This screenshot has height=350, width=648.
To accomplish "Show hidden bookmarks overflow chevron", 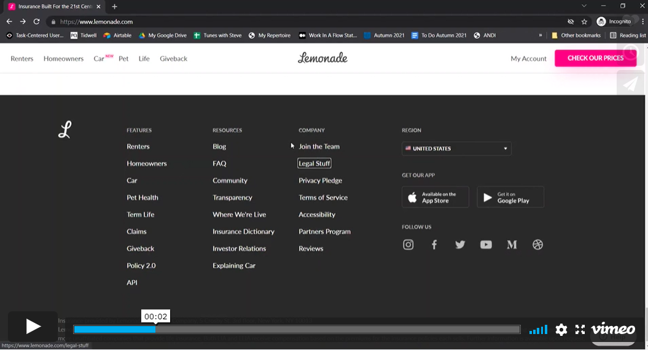I will coord(540,36).
